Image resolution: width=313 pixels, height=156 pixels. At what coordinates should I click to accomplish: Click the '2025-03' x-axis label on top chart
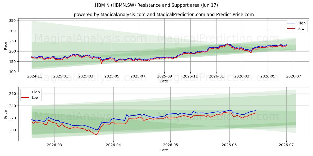(x=86, y=77)
